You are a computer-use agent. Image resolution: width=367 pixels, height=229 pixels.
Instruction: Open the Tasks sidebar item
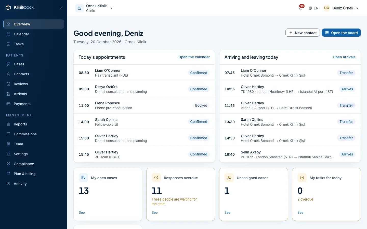[34, 44]
